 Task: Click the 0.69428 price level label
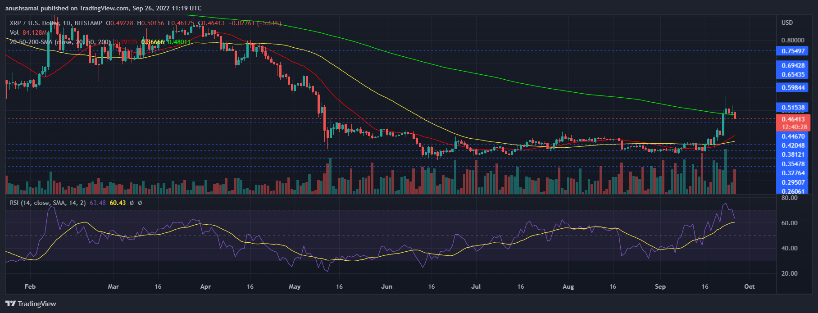tap(791, 65)
